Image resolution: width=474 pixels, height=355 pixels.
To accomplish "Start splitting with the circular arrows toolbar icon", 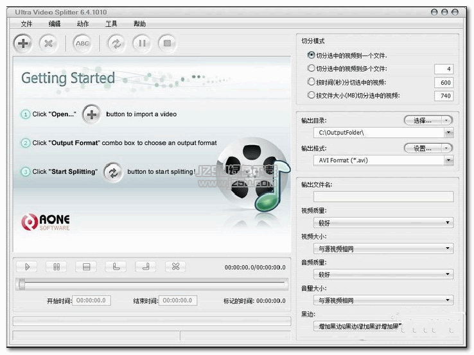I will point(116,43).
